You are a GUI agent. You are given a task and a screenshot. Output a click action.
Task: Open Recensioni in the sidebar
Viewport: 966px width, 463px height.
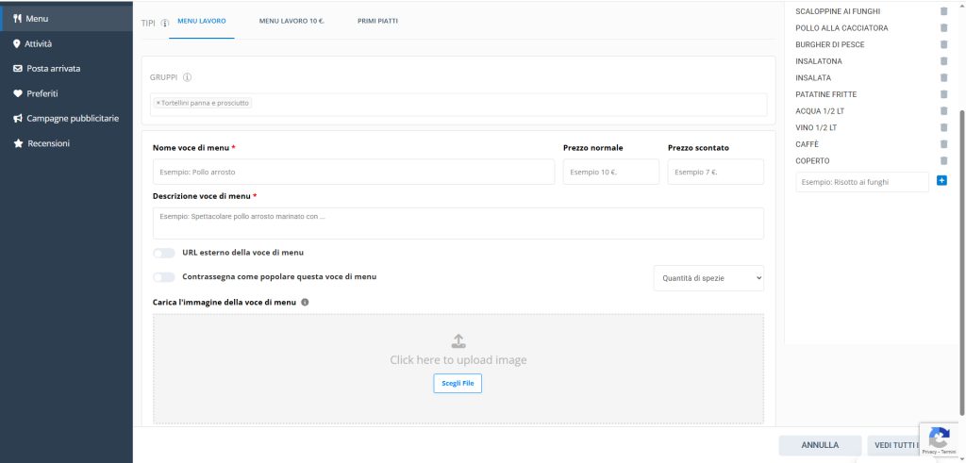[47, 143]
